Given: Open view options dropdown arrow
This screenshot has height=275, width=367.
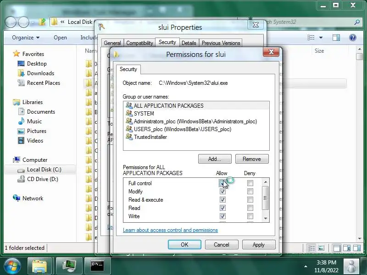Looking at the screenshot, I should 321,38.
